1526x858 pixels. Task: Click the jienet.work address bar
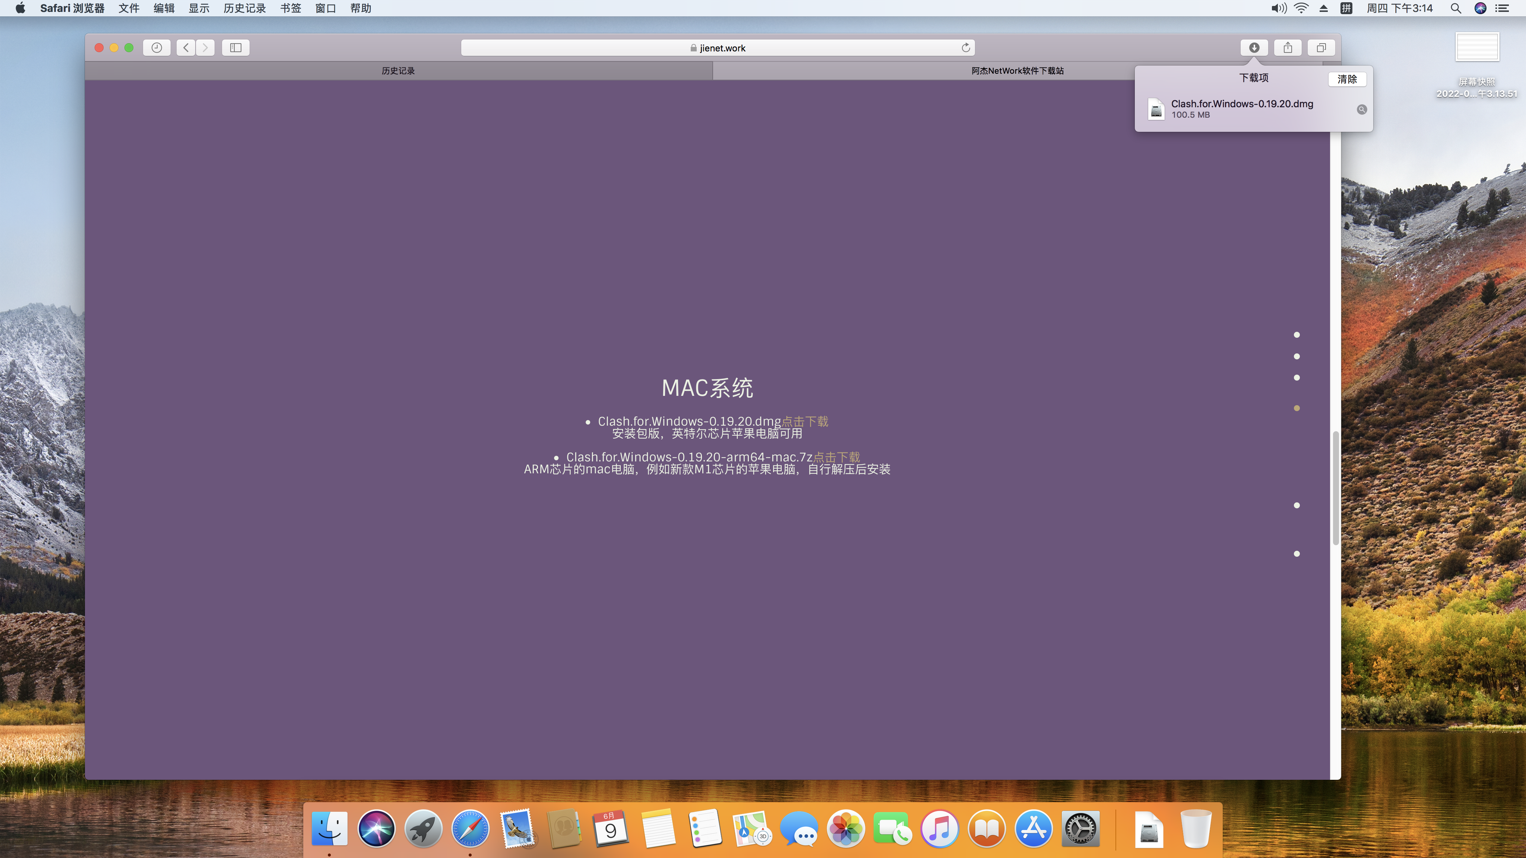pyautogui.click(x=718, y=47)
